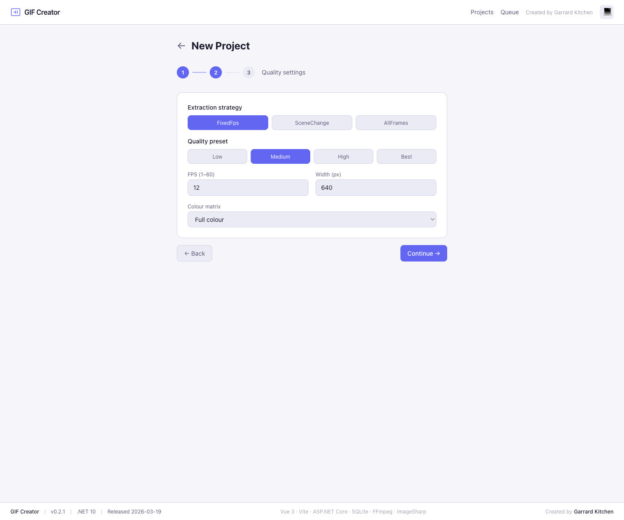This screenshot has width=624, height=520.
Task: Expand the Colour matrix dropdown
Action: (312, 220)
